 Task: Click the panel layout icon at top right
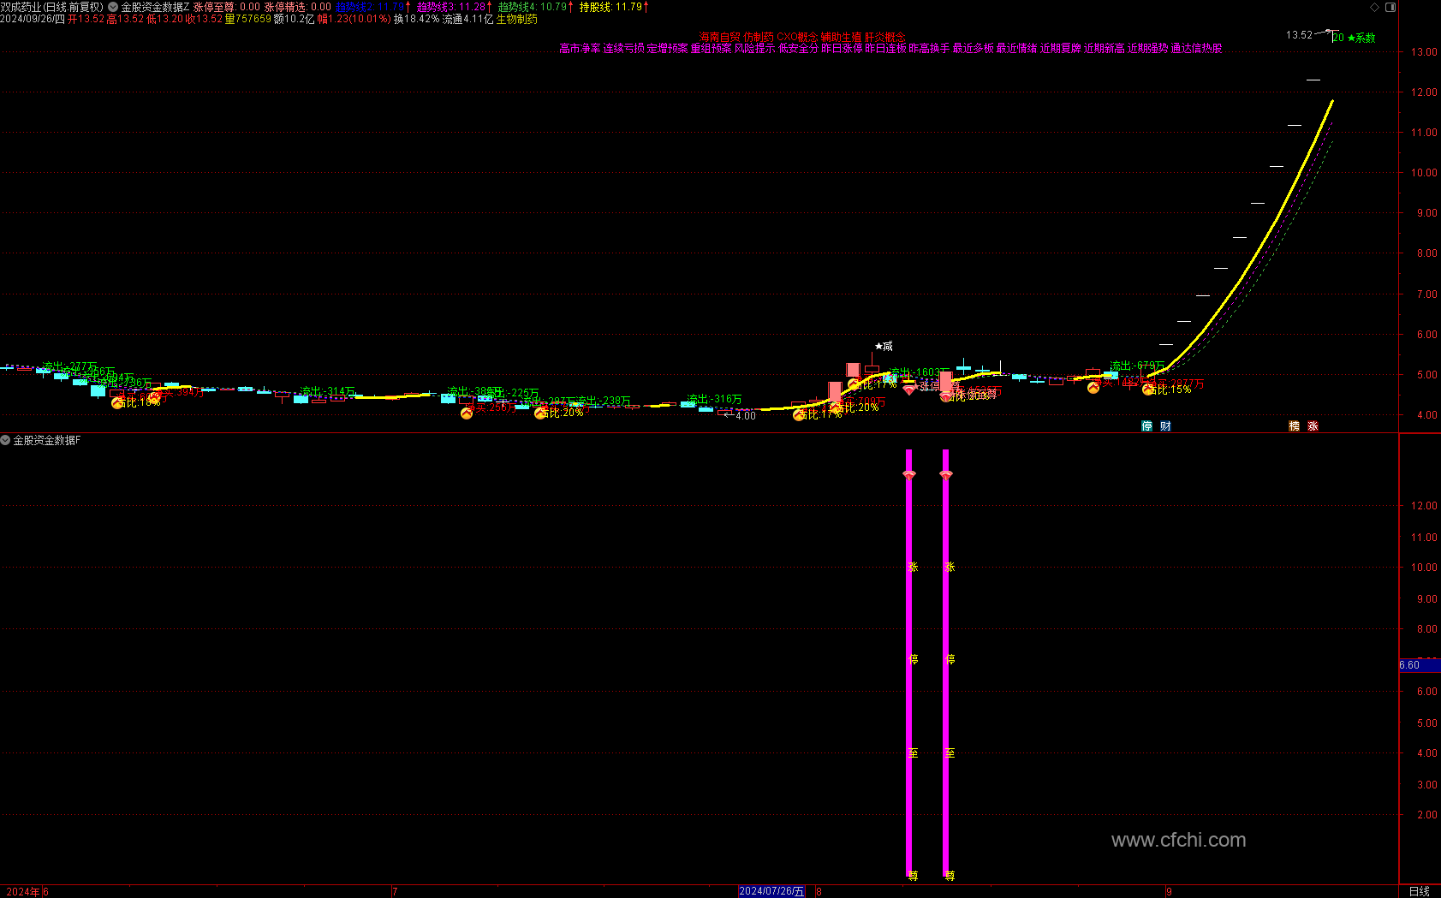(x=1390, y=7)
